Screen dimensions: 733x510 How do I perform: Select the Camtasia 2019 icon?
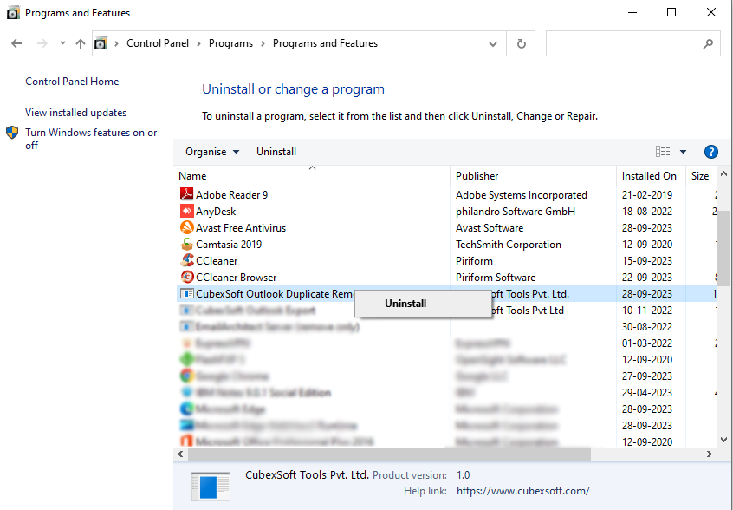(186, 245)
